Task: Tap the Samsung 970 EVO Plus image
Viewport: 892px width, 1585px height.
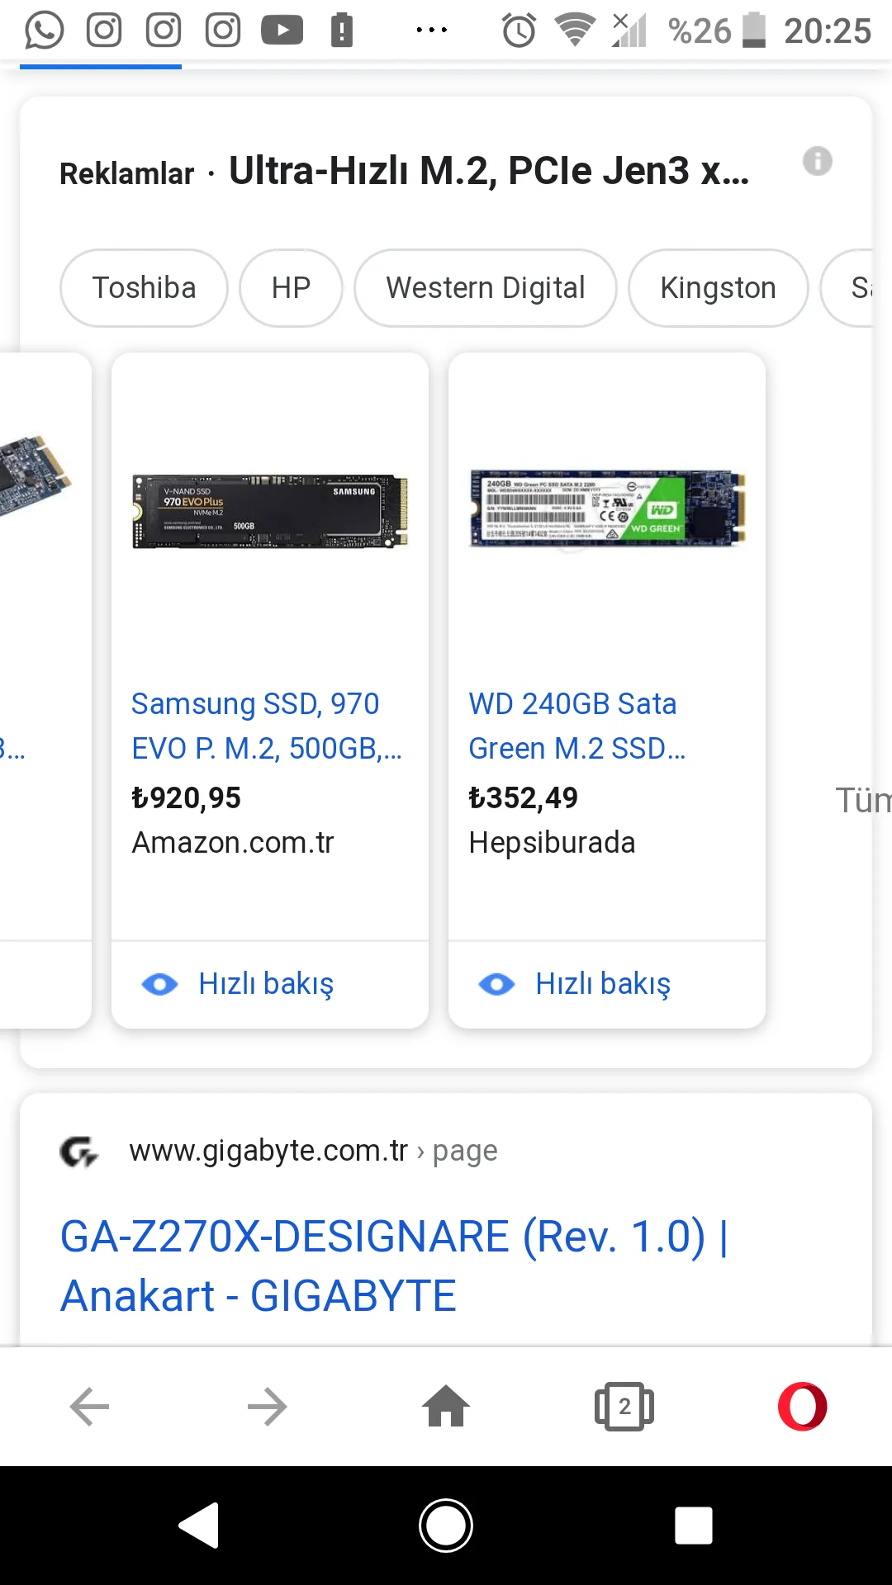Action: pyautogui.click(x=270, y=511)
